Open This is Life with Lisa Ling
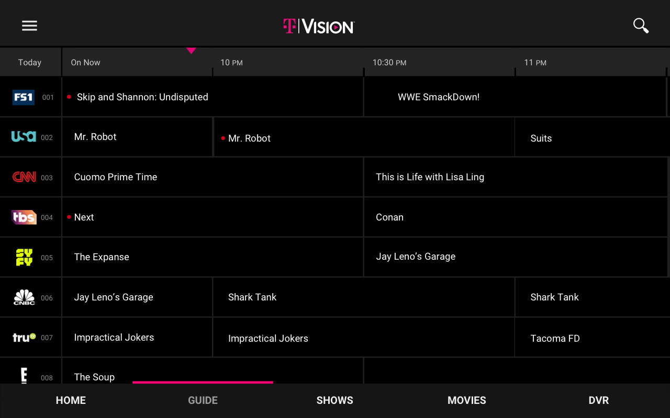 pos(516,177)
